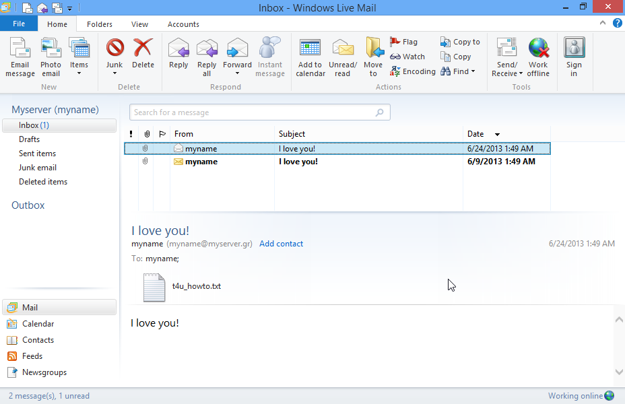Open the Encoding option
This screenshot has height=404, width=625.
413,71
